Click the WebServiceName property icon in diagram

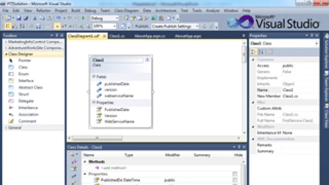point(99,121)
